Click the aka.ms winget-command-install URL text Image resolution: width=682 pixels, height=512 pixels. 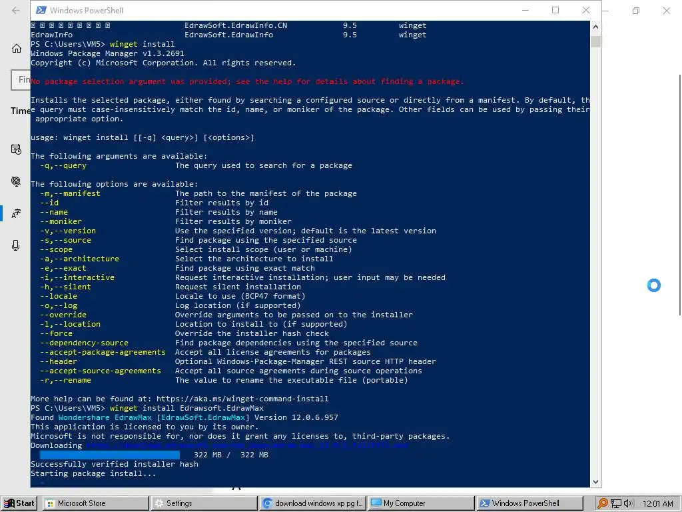[242, 399]
